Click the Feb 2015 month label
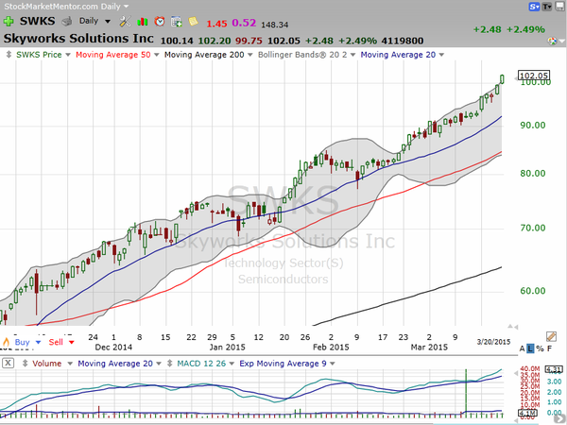The image size is (567, 425). [x=331, y=347]
